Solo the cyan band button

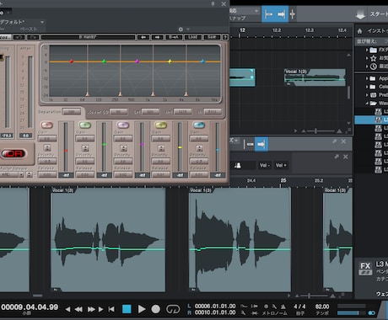pyautogui.click(x=199, y=125)
